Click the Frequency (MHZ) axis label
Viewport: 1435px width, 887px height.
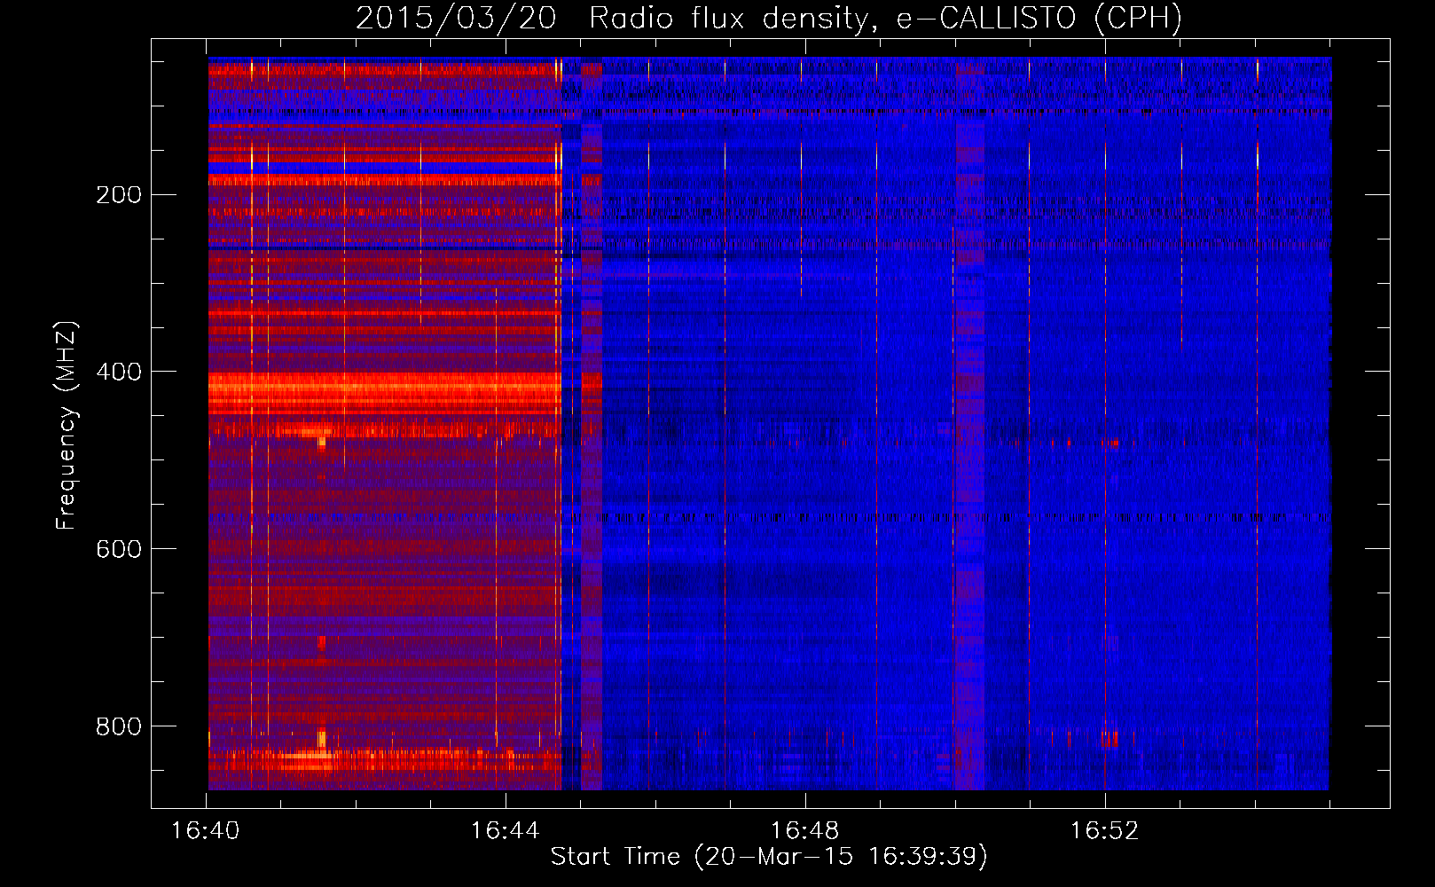pyautogui.click(x=67, y=426)
